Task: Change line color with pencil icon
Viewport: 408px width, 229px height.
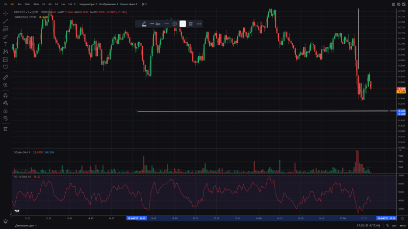Action: 144,24
